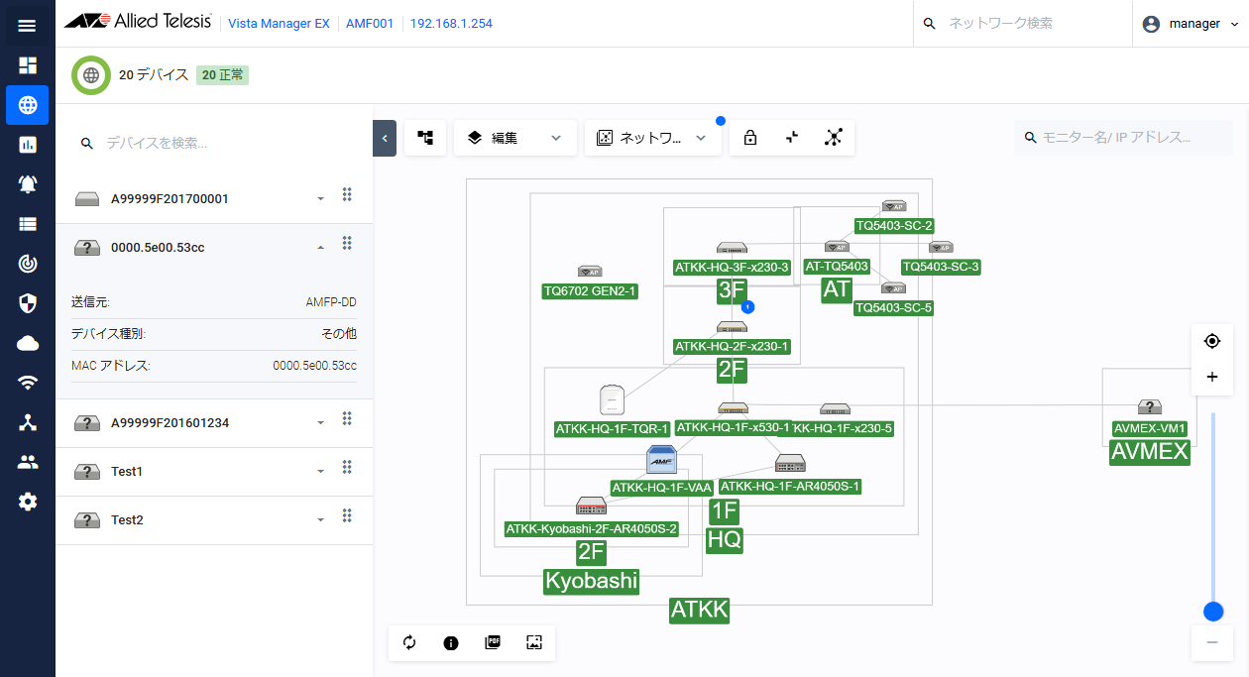This screenshot has width=1249, height=677.
Task: Click the Allied Telesis logo
Action: click(137, 23)
